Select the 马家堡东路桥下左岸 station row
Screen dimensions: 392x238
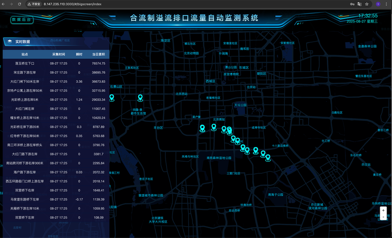24,199
